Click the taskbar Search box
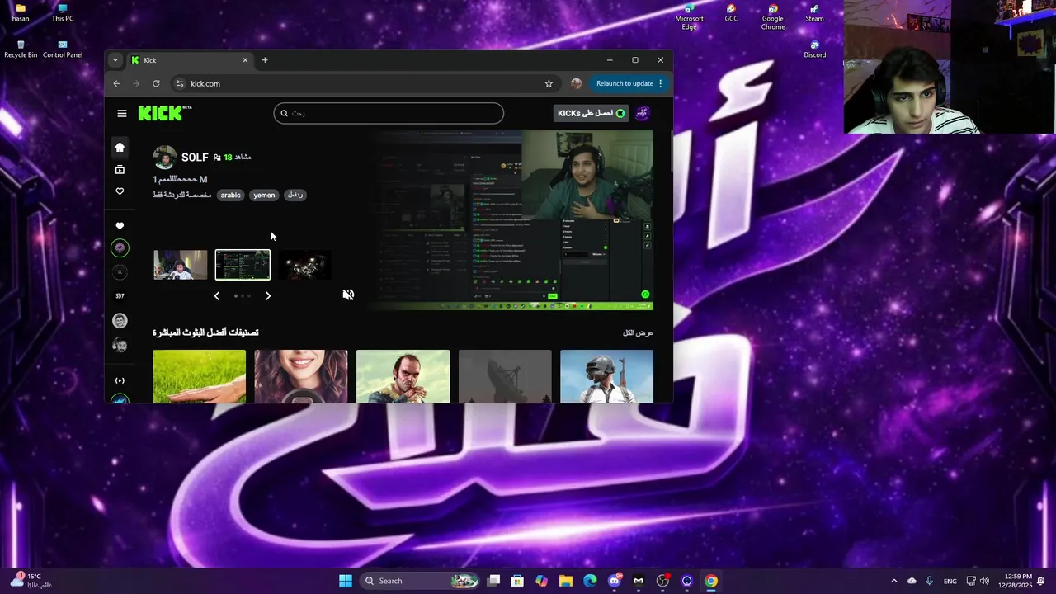 [x=422, y=581]
